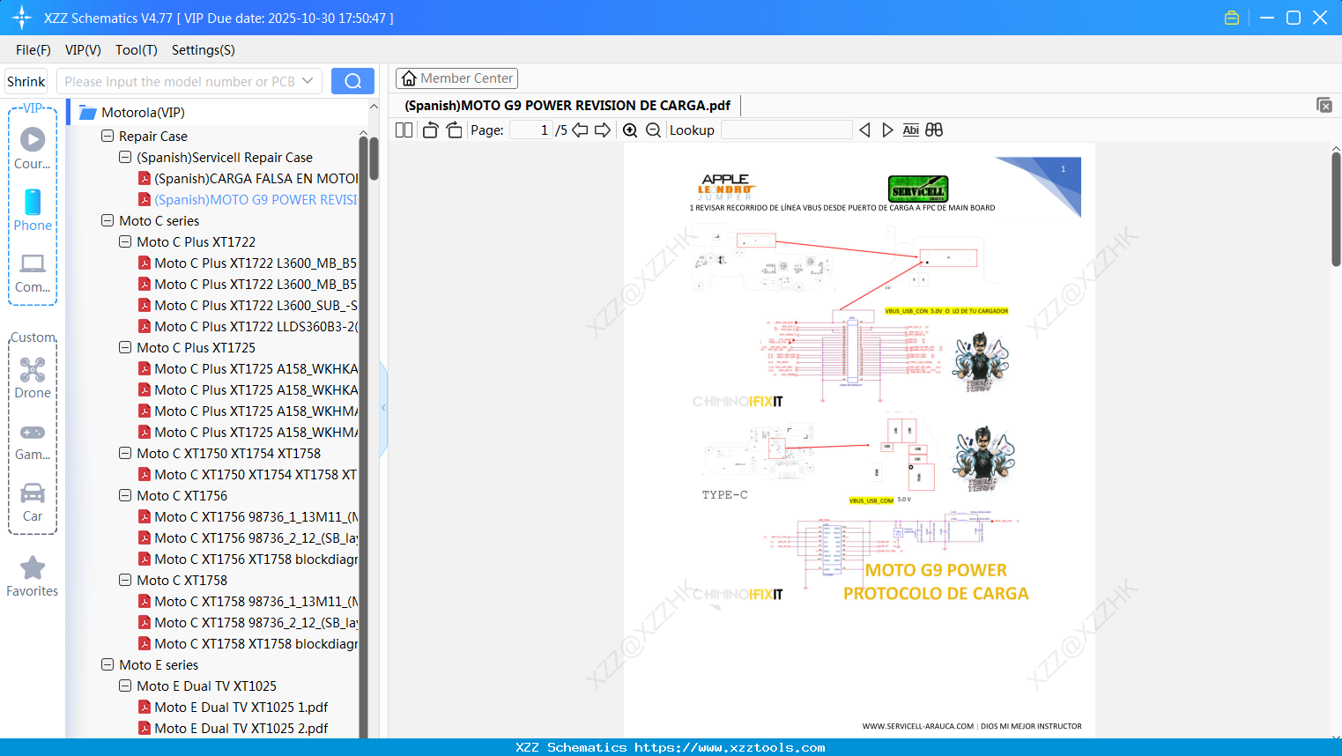Image resolution: width=1342 pixels, height=756 pixels.
Task: Click the home icon in Member Center
Action: (x=409, y=78)
